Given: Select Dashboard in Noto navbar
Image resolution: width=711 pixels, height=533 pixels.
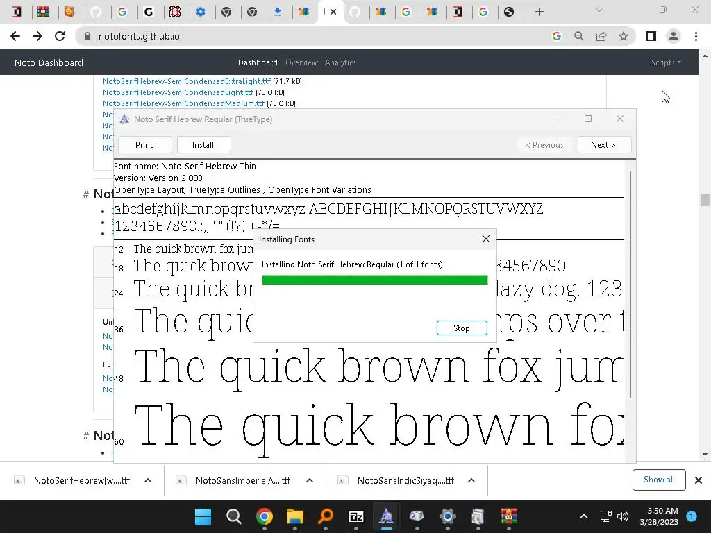Looking at the screenshot, I should pyautogui.click(x=258, y=62).
